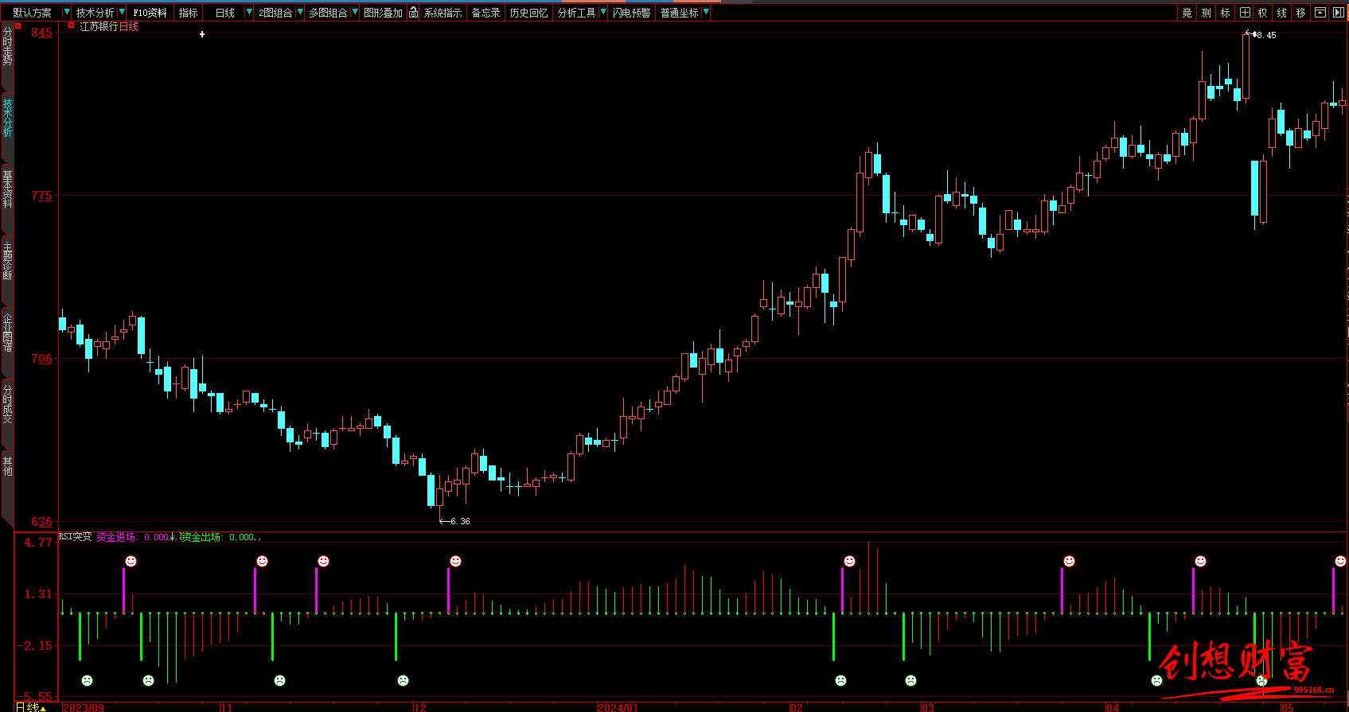Open the 指标 indicator menu

189,13
